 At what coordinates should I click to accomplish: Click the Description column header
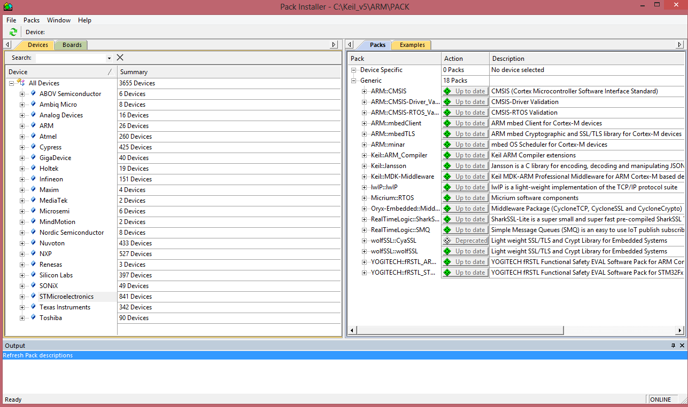click(x=587, y=59)
